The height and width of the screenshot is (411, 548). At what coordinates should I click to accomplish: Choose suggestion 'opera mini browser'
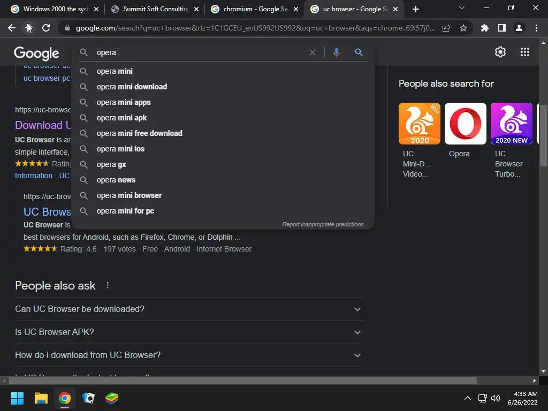tap(223, 195)
